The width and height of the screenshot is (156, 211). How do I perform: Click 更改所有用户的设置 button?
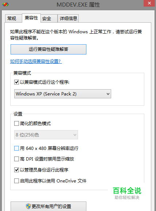point(48,206)
